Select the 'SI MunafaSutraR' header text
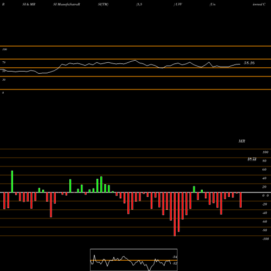This screenshot has width=271, height=271. [x=67, y=4]
